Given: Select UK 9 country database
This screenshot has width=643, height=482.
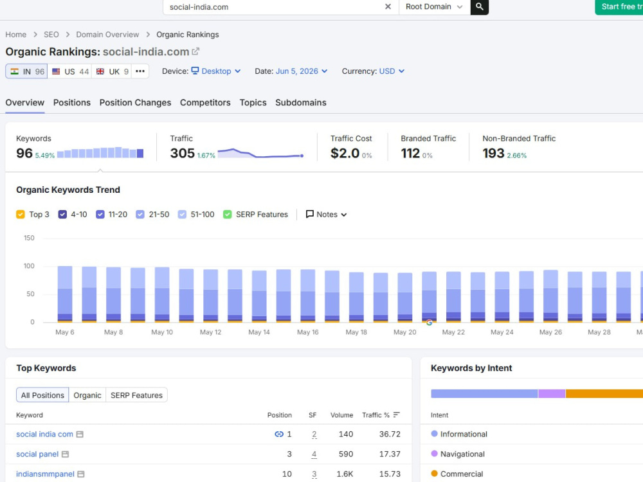Looking at the screenshot, I should coord(112,71).
